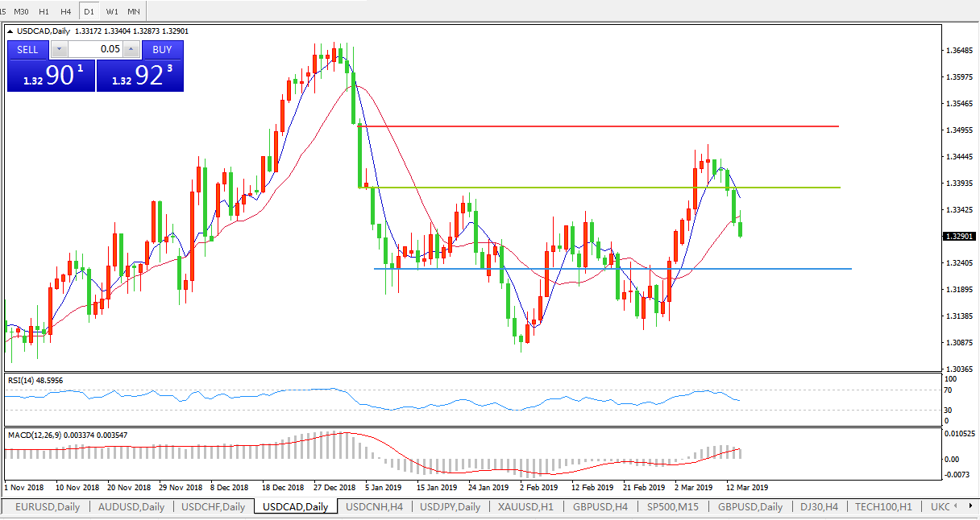Image resolution: width=980 pixels, height=520 pixels.
Task: Switch to the M30 timeframe
Action: click(22, 11)
